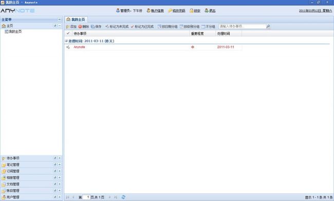
Task: Collapse the 主菜单 sidebar with double-arrow
Action: click(x=60, y=19)
